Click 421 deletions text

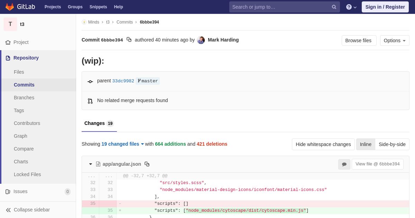(x=212, y=144)
